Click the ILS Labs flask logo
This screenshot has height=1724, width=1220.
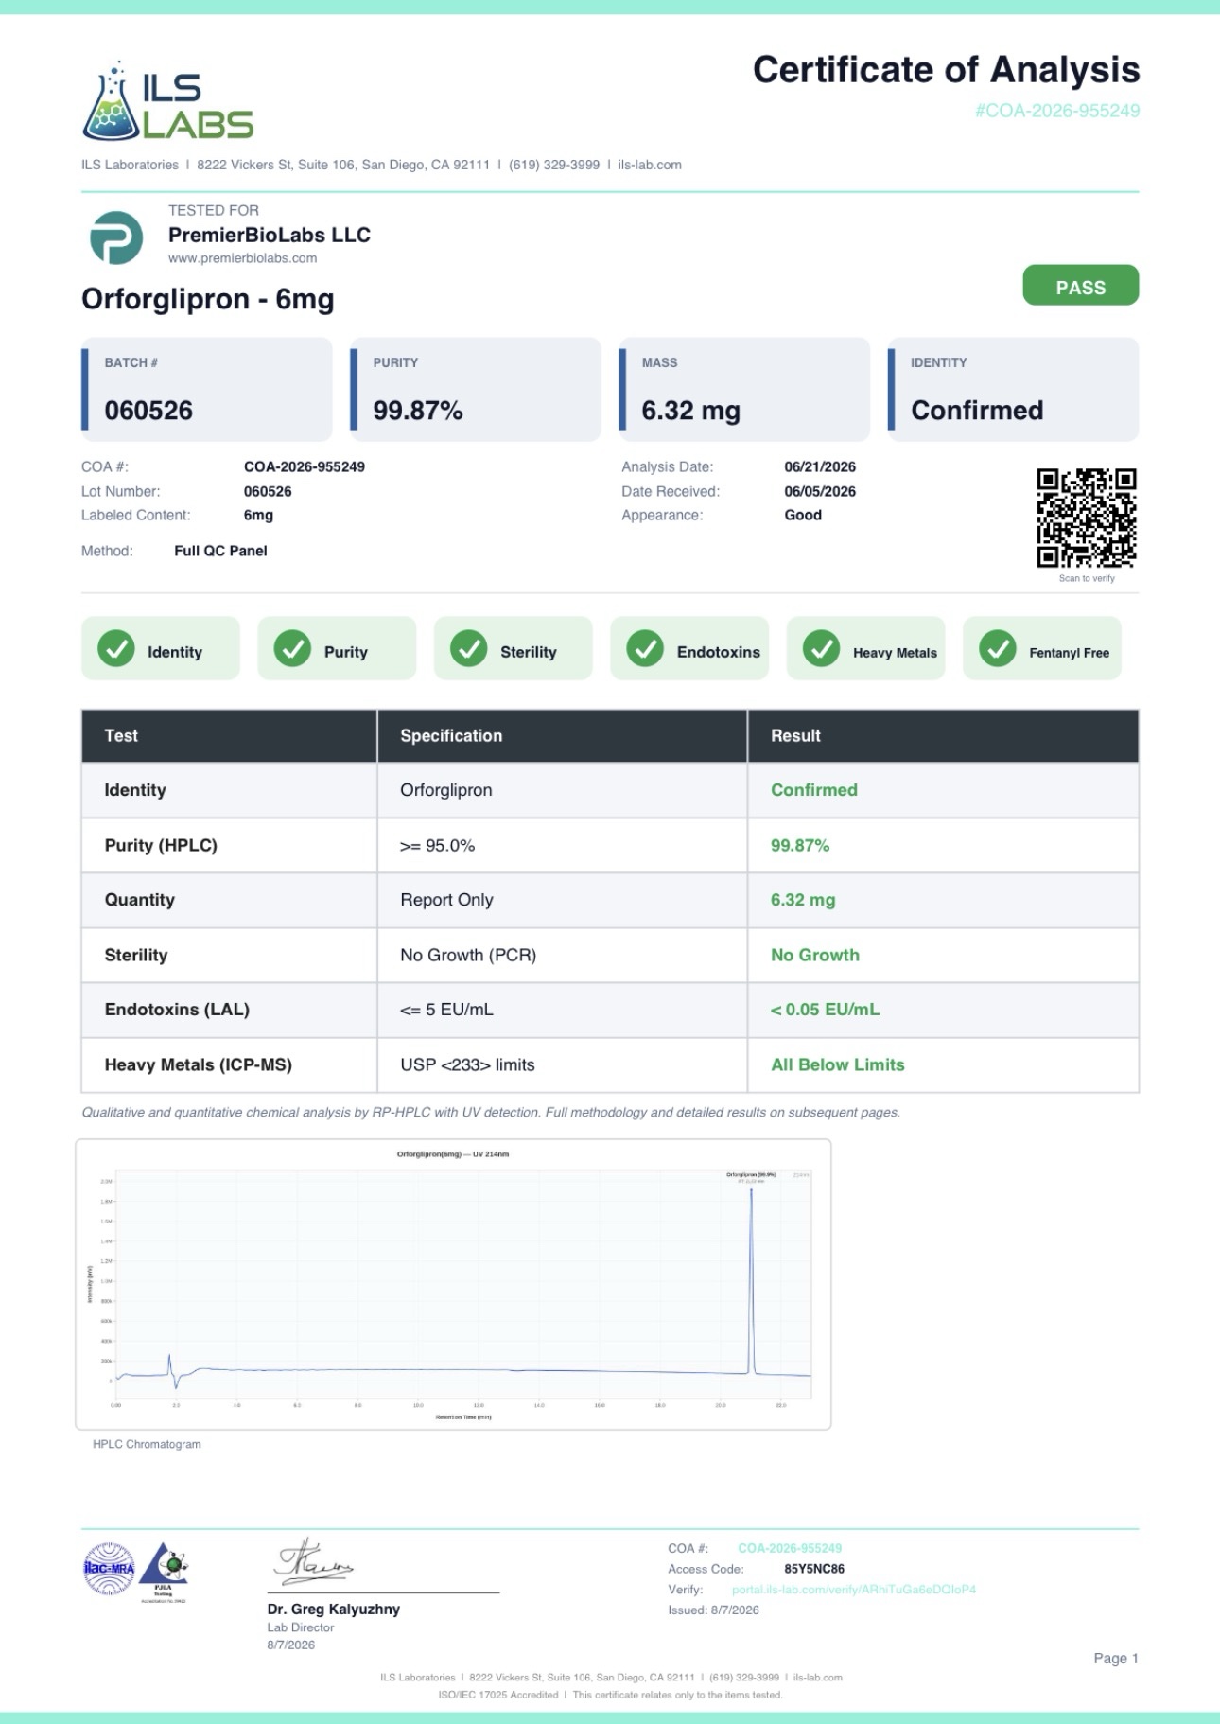point(168,101)
